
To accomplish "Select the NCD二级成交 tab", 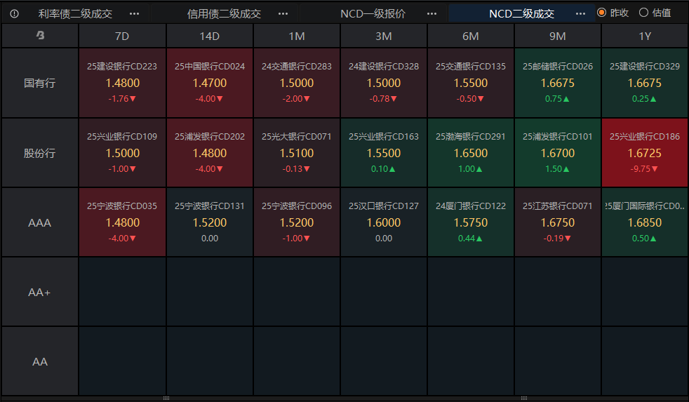I will point(521,13).
